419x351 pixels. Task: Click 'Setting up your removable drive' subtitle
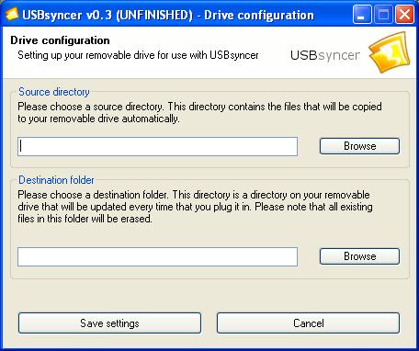point(138,55)
